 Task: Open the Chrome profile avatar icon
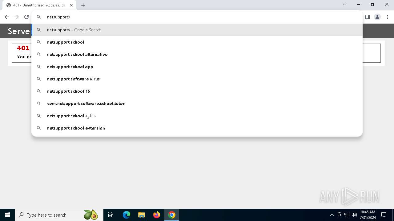[377, 17]
